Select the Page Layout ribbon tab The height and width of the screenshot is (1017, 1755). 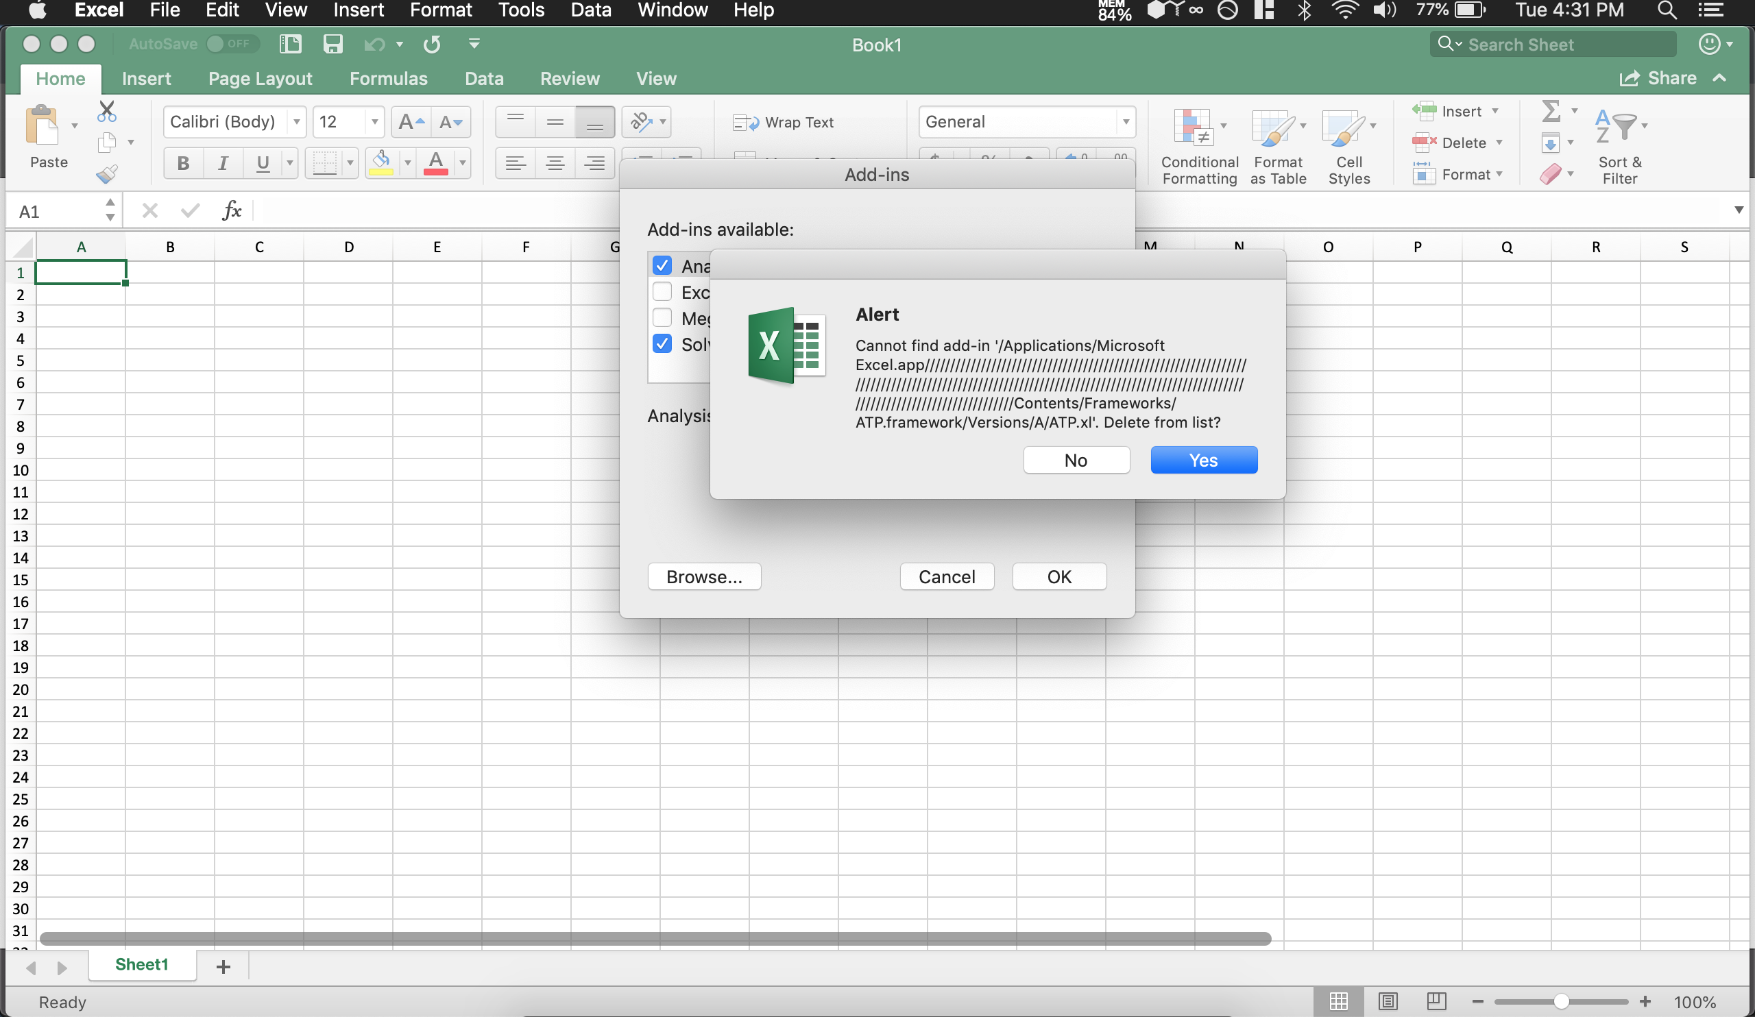click(261, 76)
